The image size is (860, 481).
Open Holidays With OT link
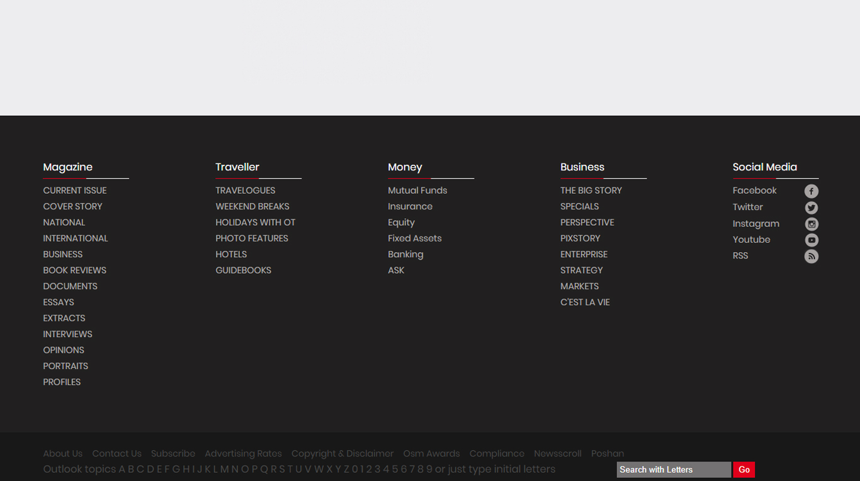[x=255, y=223]
